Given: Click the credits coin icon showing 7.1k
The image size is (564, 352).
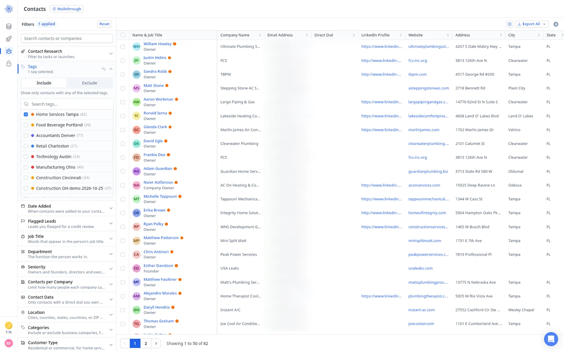Looking at the screenshot, I should point(9,326).
